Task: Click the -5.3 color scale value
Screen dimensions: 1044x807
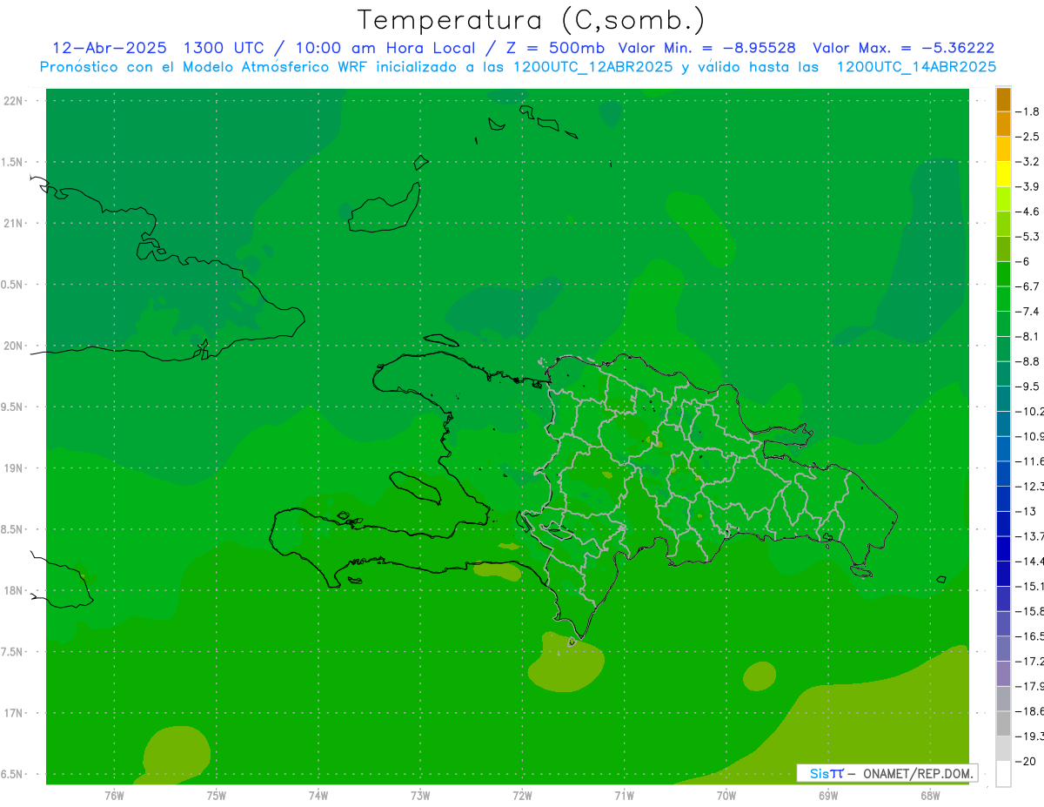Action: [x=1027, y=237]
